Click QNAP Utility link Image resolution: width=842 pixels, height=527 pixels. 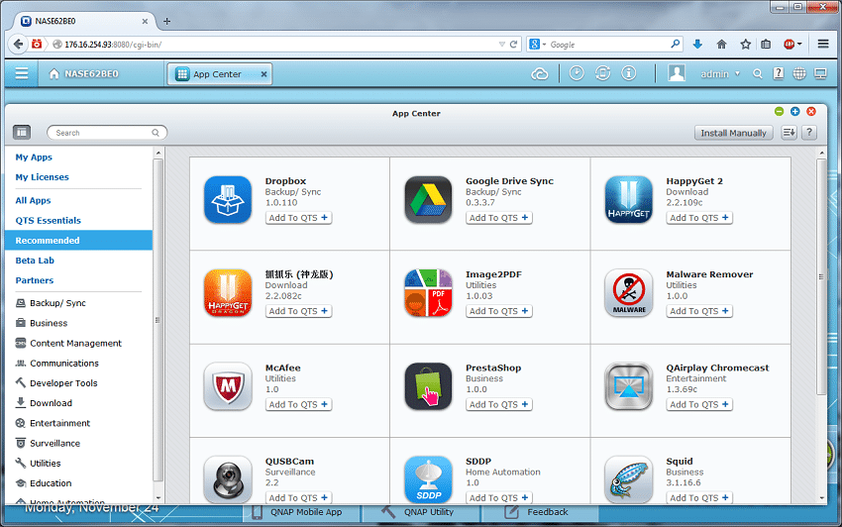429,512
